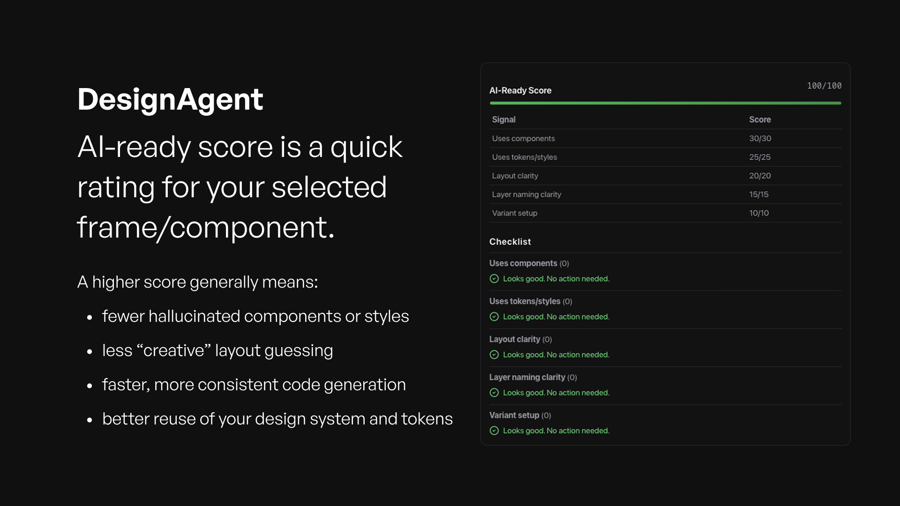Click check icon under Uses components

[x=494, y=279]
